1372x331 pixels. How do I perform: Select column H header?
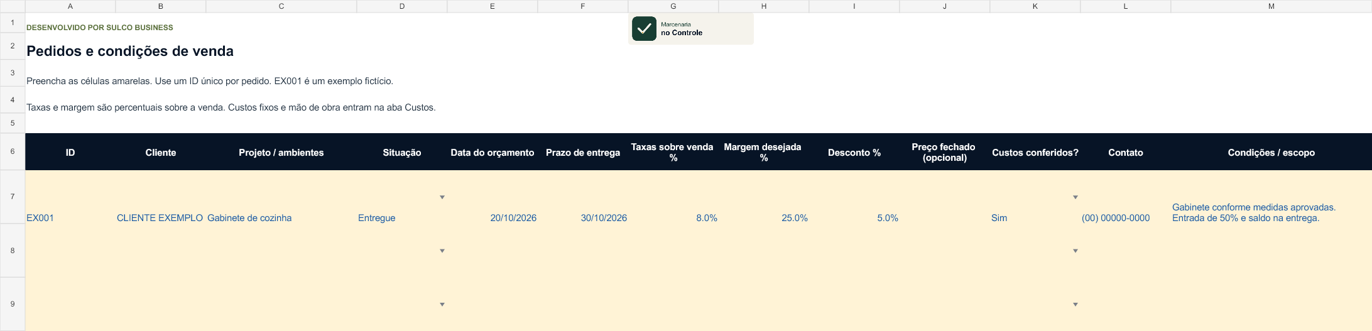[x=764, y=6]
